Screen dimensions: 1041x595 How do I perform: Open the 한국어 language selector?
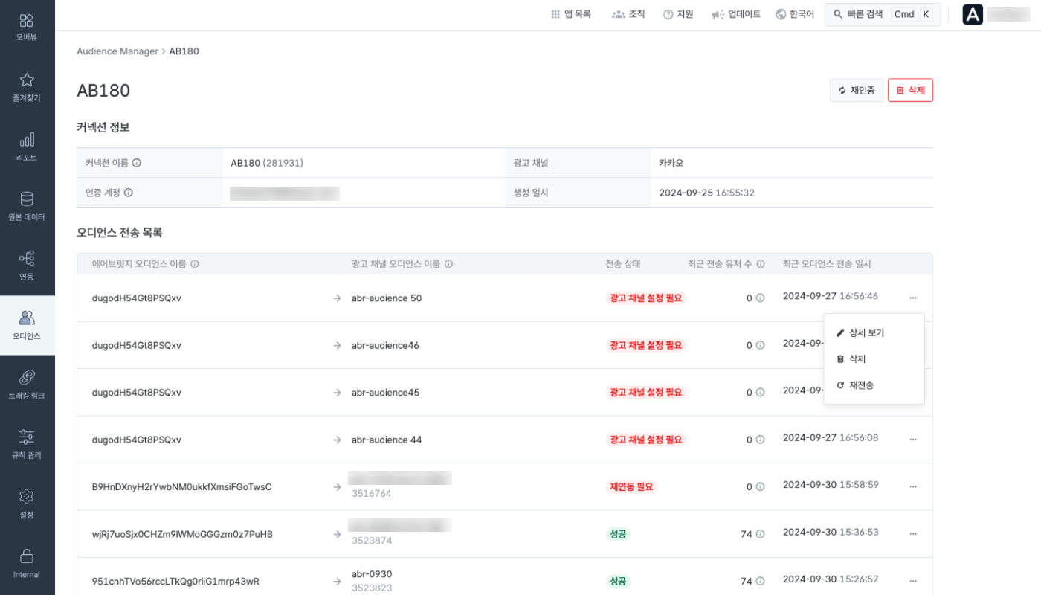795,14
